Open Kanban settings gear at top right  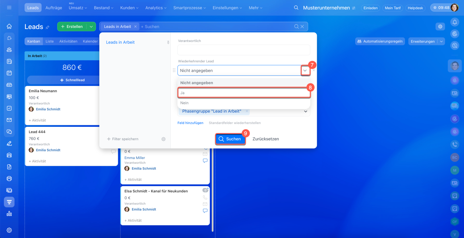pyautogui.click(x=440, y=26)
